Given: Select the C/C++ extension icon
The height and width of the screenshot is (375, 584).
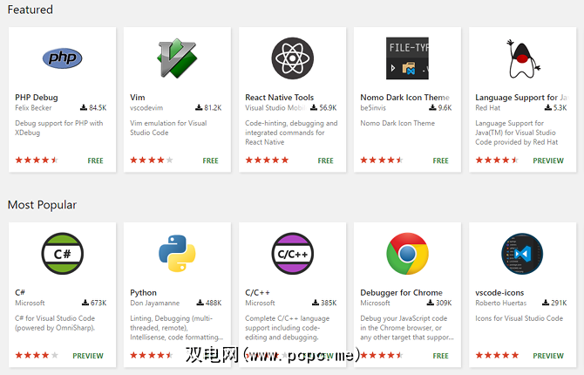Looking at the screenshot, I should pyautogui.click(x=292, y=254).
